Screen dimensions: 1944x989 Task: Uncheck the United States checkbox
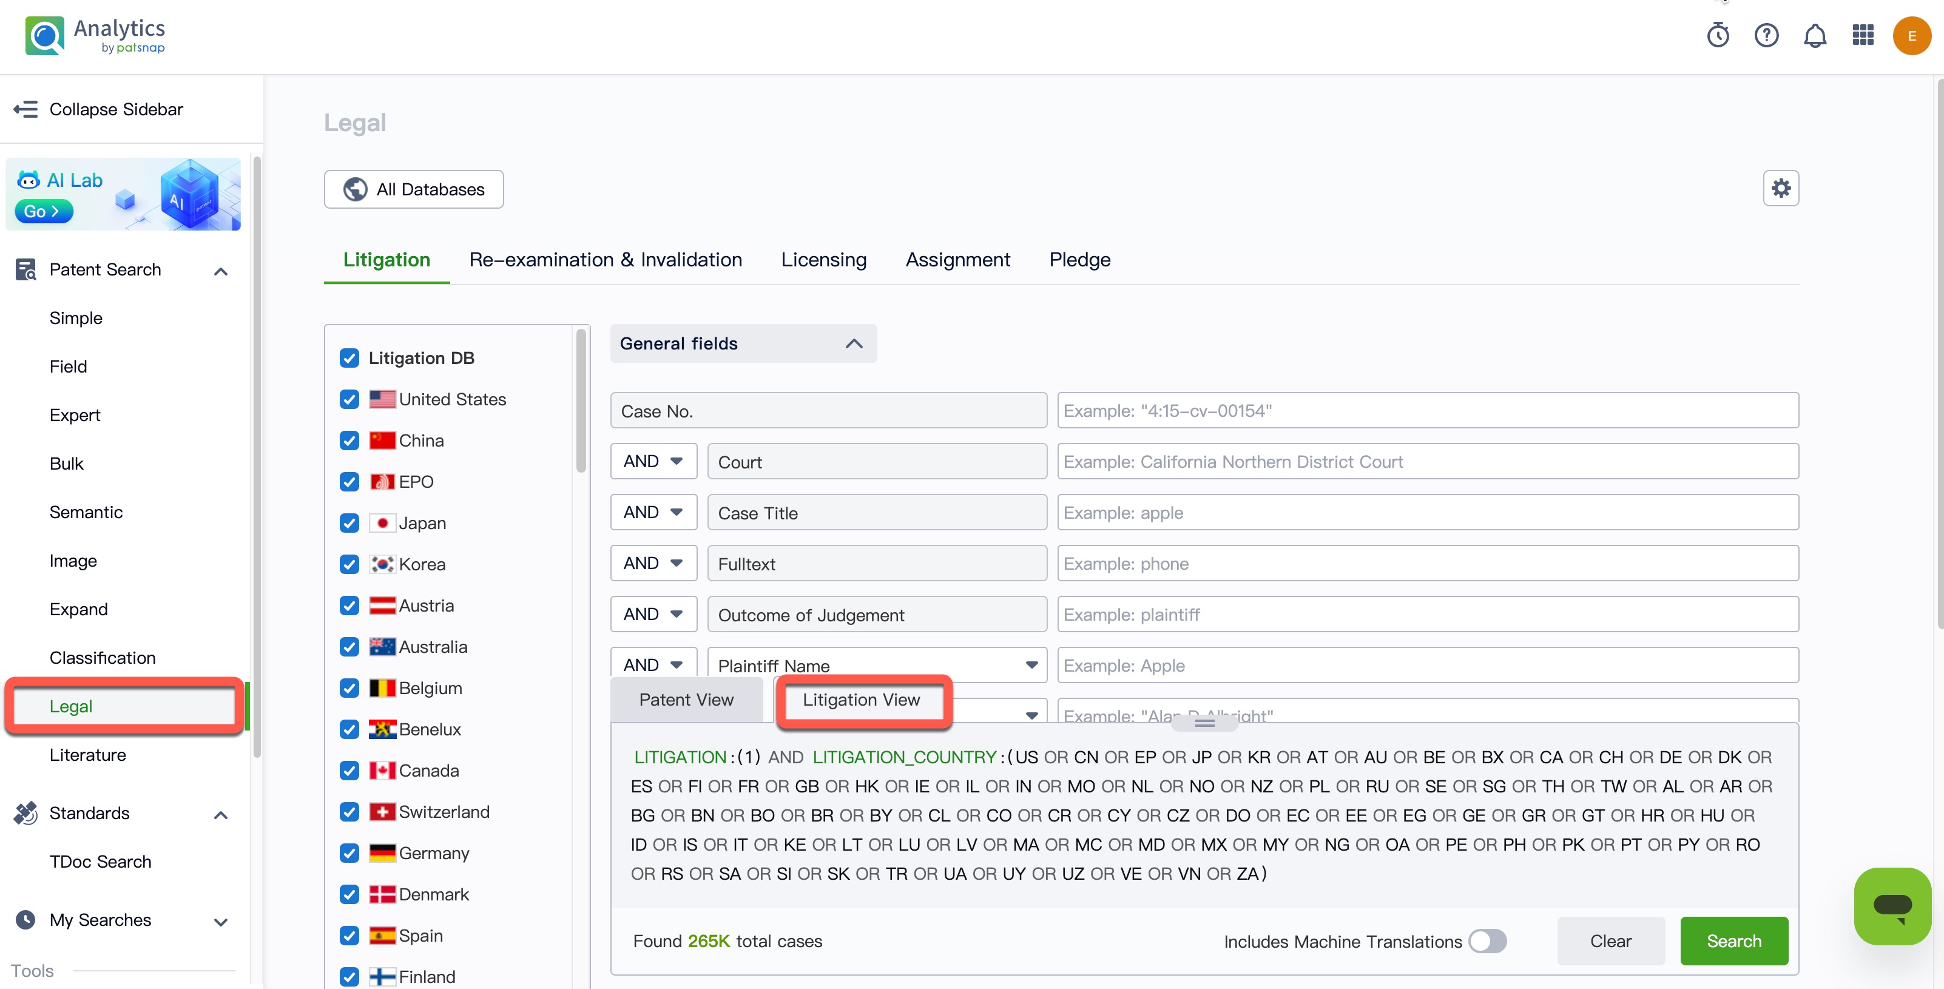[x=349, y=399]
